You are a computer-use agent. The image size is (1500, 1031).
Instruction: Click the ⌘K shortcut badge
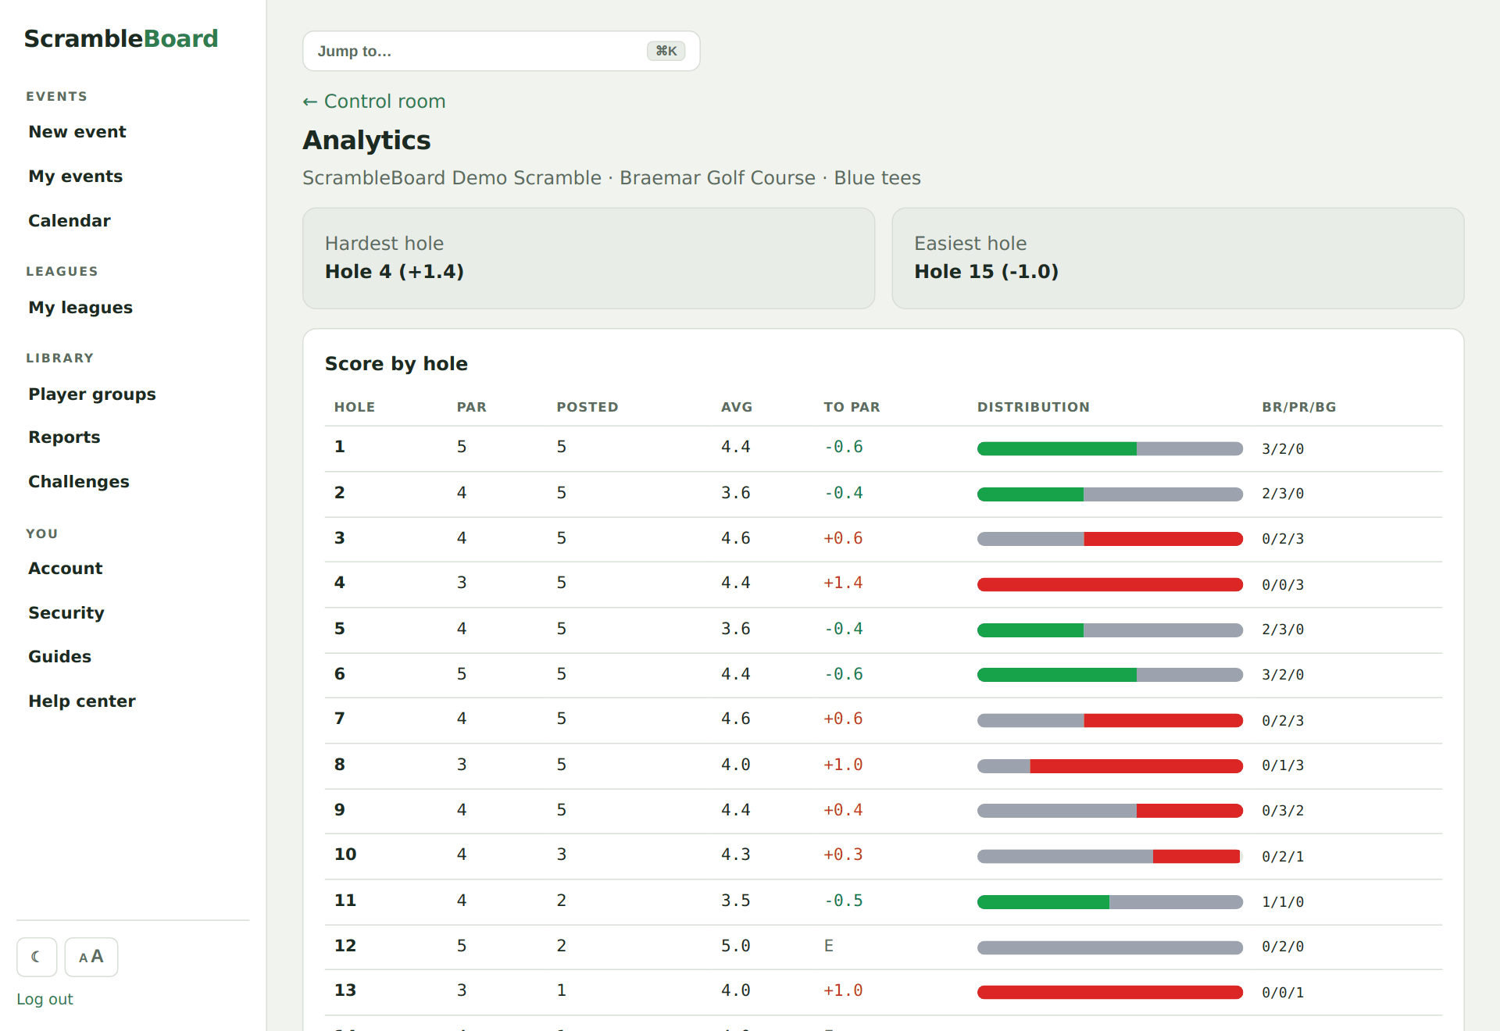[666, 51]
